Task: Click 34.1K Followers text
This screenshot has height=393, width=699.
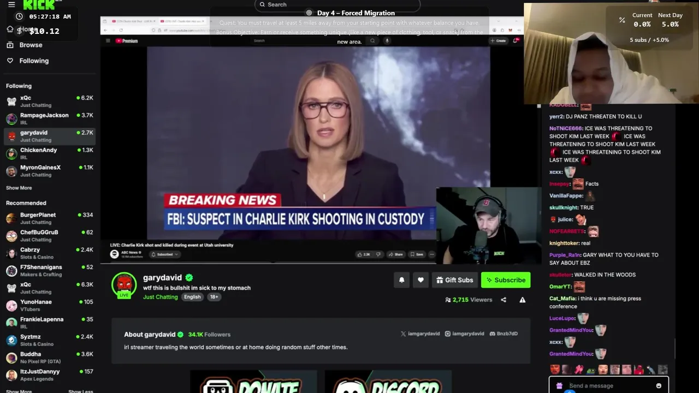Action: pyautogui.click(x=209, y=335)
